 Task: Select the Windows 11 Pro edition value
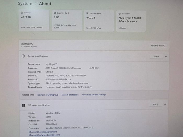pyautogui.click(x=53, y=113)
